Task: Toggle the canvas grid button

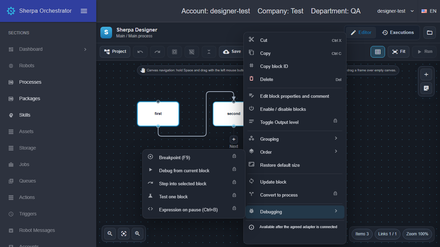Action: coord(378,52)
